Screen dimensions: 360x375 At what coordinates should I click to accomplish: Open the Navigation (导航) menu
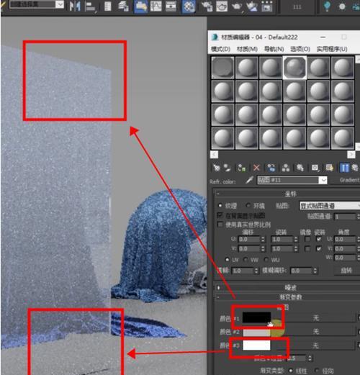point(274,49)
